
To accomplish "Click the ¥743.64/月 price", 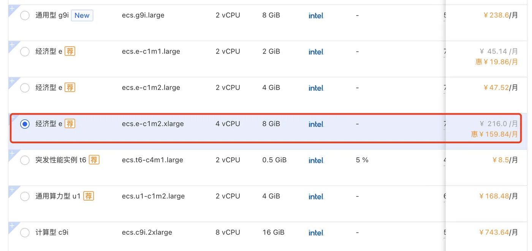I will pyautogui.click(x=498, y=232).
